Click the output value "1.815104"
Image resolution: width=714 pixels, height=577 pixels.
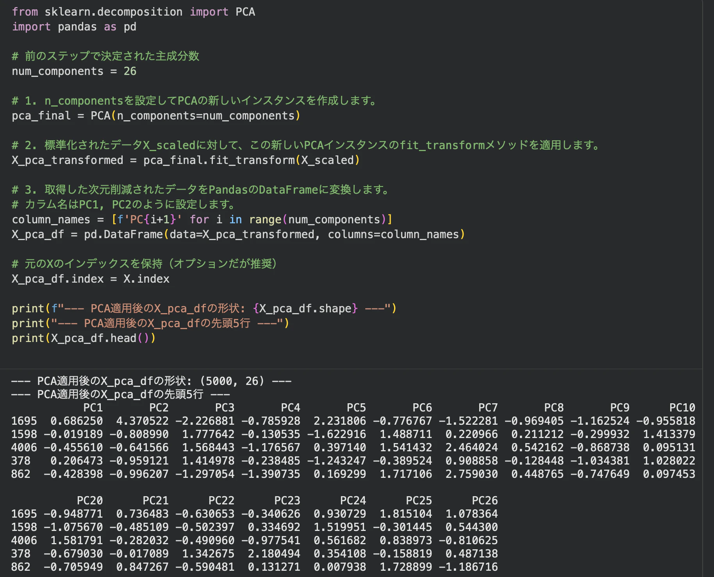[406, 514]
